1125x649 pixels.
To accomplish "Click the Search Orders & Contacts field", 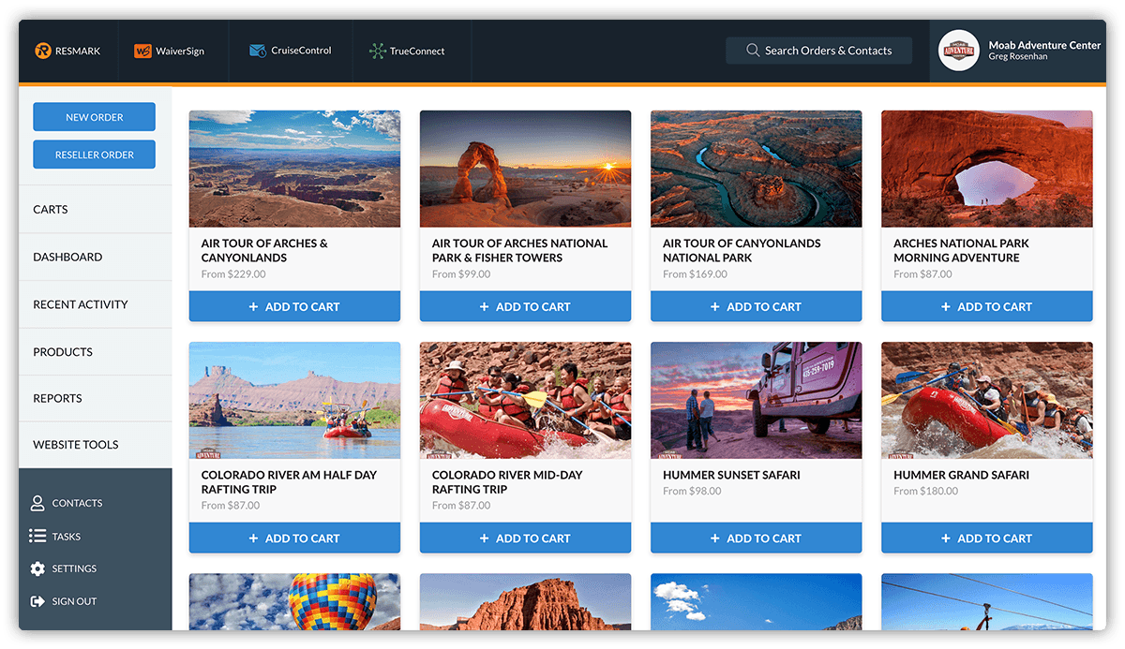I will [818, 51].
